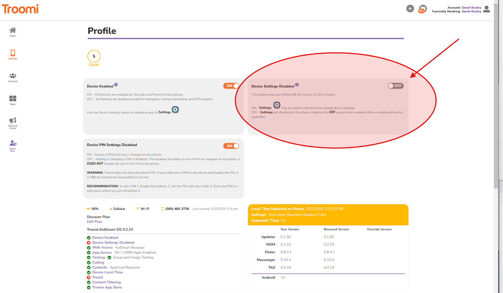503x293 pixels.
Task: Open the Contacts link in status list
Action: click(x=100, y=268)
